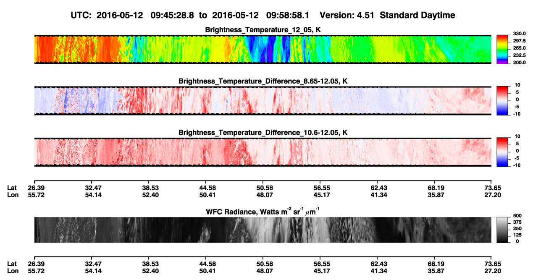The width and height of the screenshot is (546, 280).
Task: Click the 'Lon' label under WFC Radiance panel
Action: 12,270
